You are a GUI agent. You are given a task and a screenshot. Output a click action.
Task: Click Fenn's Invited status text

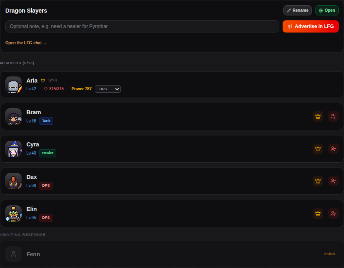pos(331,254)
